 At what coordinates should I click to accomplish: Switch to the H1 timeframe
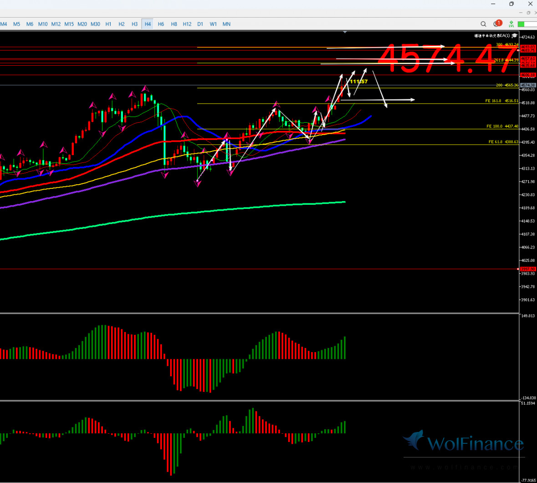coord(108,24)
